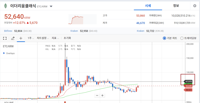Viewport: 200px width, 103px height.
Task: Click the 거래대금 510,133,061,725 KRW value
Action: [x=184, y=23]
